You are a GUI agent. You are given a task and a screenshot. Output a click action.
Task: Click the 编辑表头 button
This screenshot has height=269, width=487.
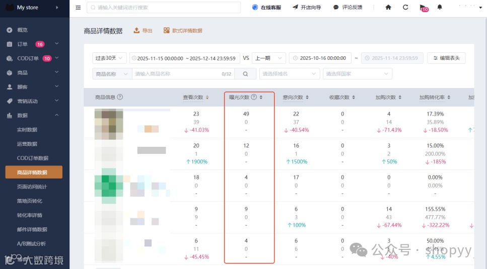click(446, 58)
